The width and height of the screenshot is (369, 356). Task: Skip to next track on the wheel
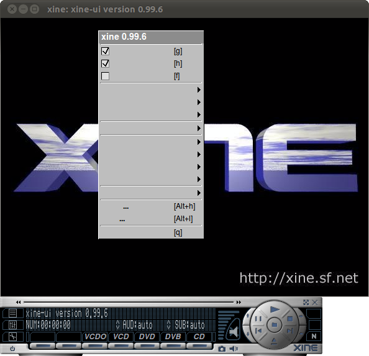click(x=289, y=331)
